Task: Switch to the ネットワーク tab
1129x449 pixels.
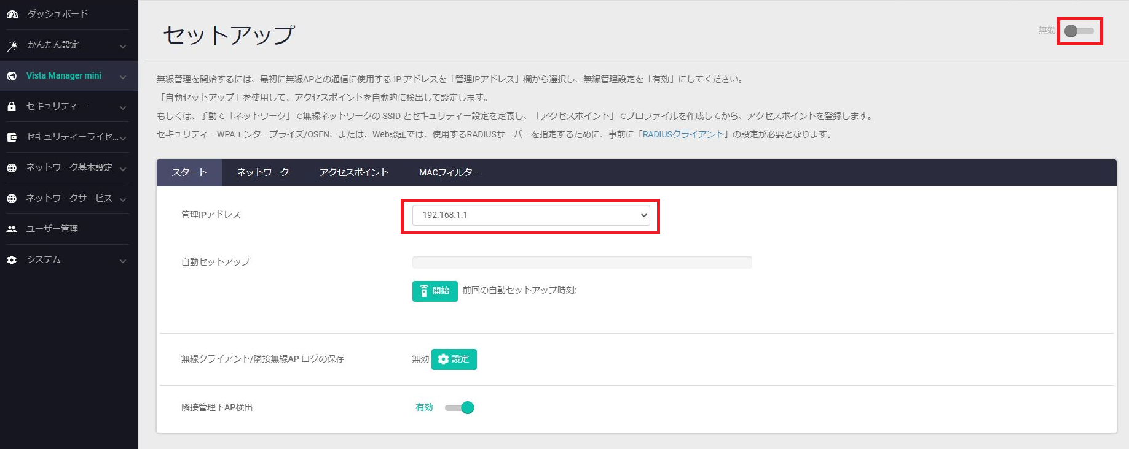Action: pyautogui.click(x=262, y=172)
